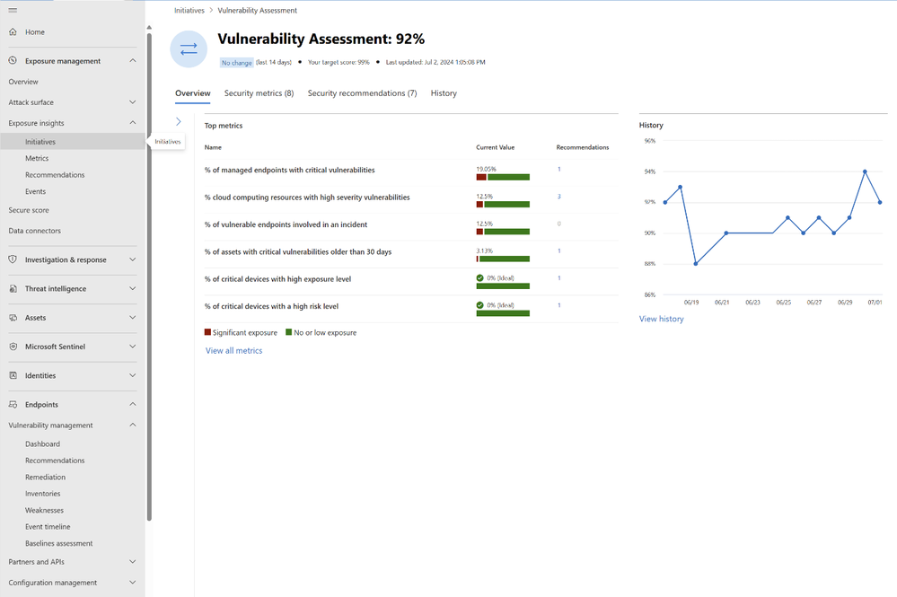Click the Microsoft Sentinel icon

pos(13,347)
